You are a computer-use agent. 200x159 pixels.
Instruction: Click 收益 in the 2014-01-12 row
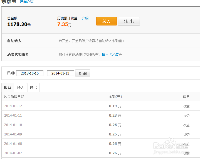[x=186, y=106]
